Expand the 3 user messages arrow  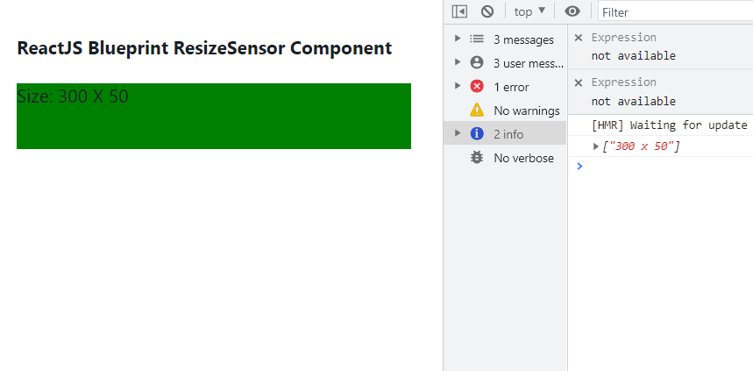coord(458,62)
